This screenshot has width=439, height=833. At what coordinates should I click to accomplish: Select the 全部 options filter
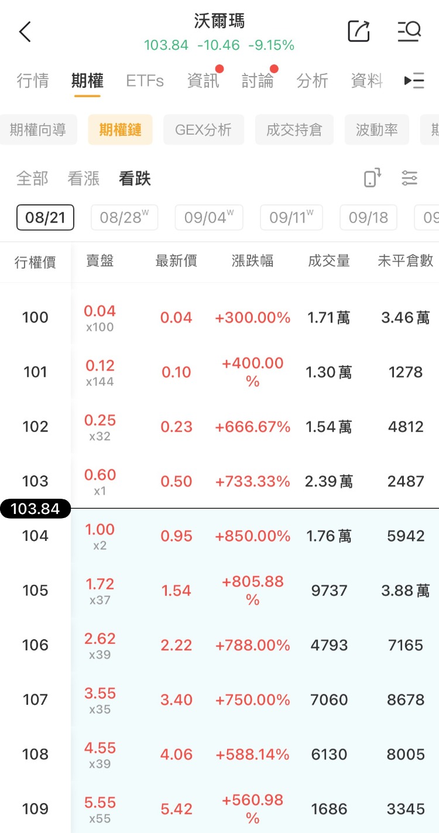[32, 178]
